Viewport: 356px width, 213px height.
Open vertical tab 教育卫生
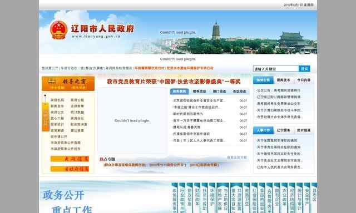click(x=247, y=198)
